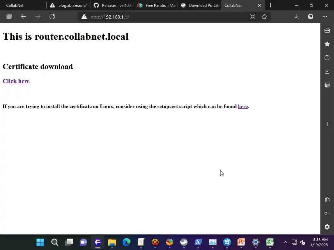This screenshot has width=334, height=250.
Task: Bookmark this page with the star icon
Action: [x=264, y=17]
